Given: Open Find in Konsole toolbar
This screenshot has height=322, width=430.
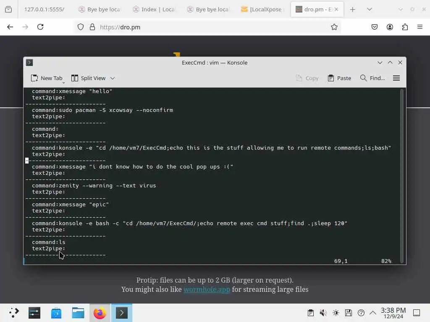Looking at the screenshot, I should click(373, 78).
